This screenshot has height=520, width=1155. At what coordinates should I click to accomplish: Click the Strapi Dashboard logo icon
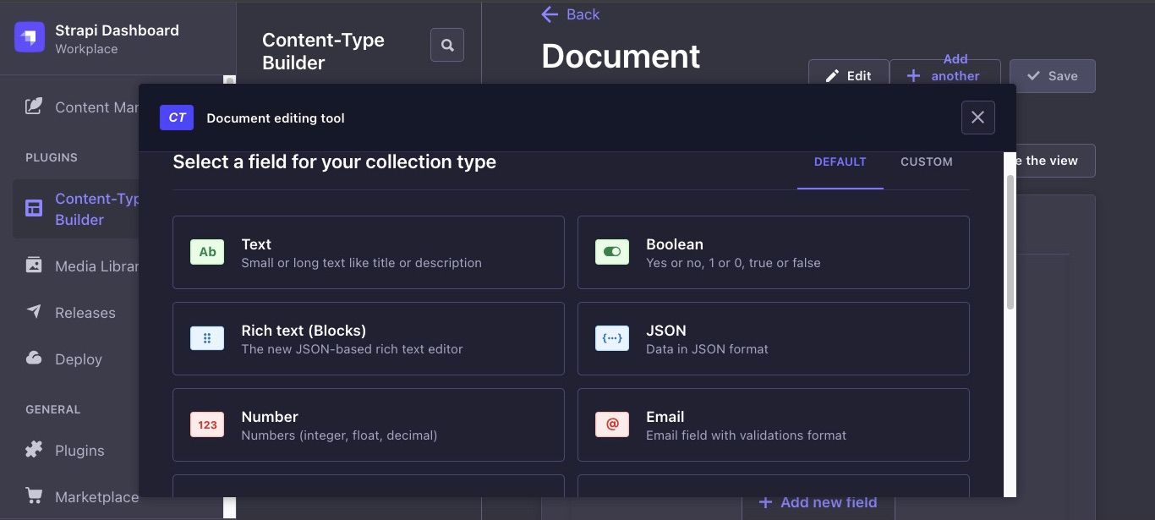point(30,37)
